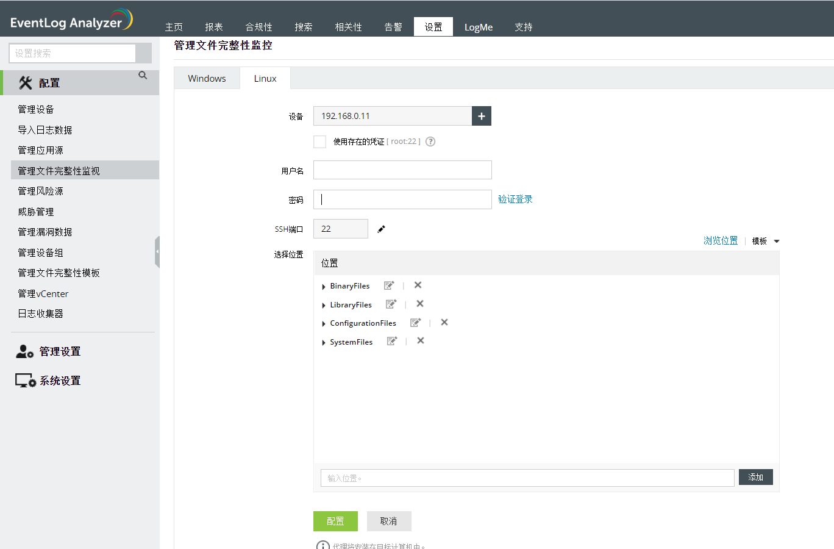Click the 添加 button

[755, 477]
